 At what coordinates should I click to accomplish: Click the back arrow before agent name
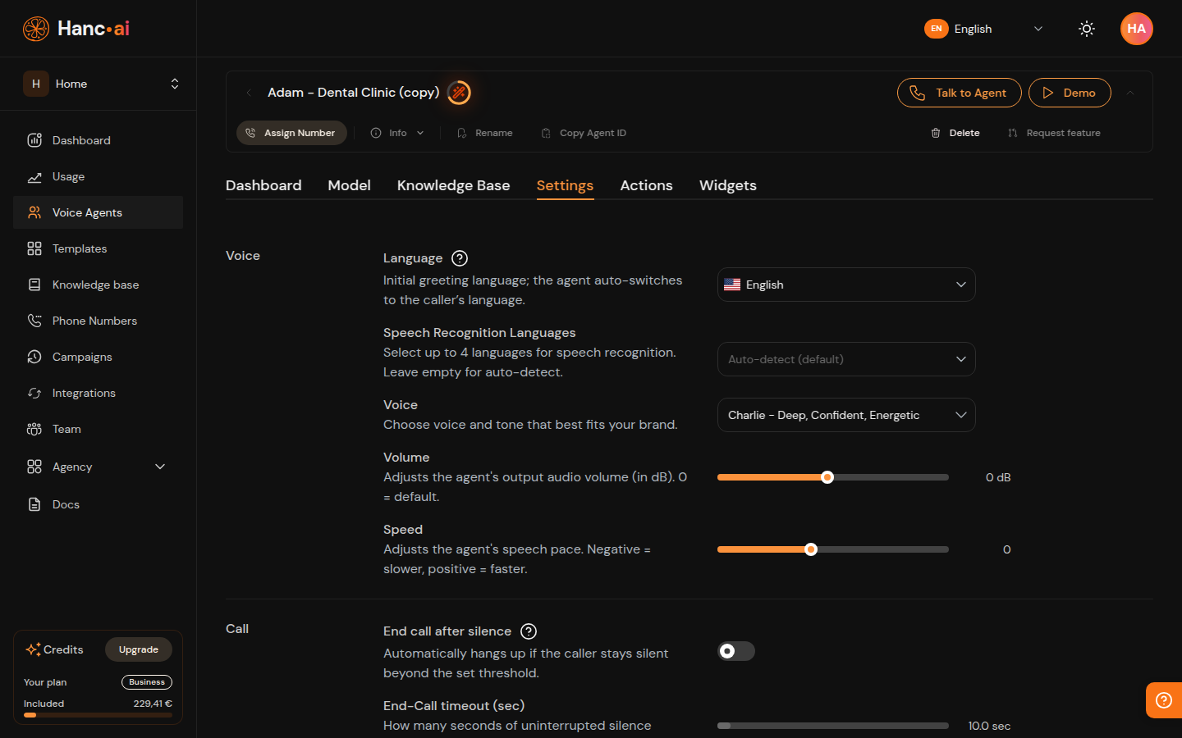pos(249,93)
